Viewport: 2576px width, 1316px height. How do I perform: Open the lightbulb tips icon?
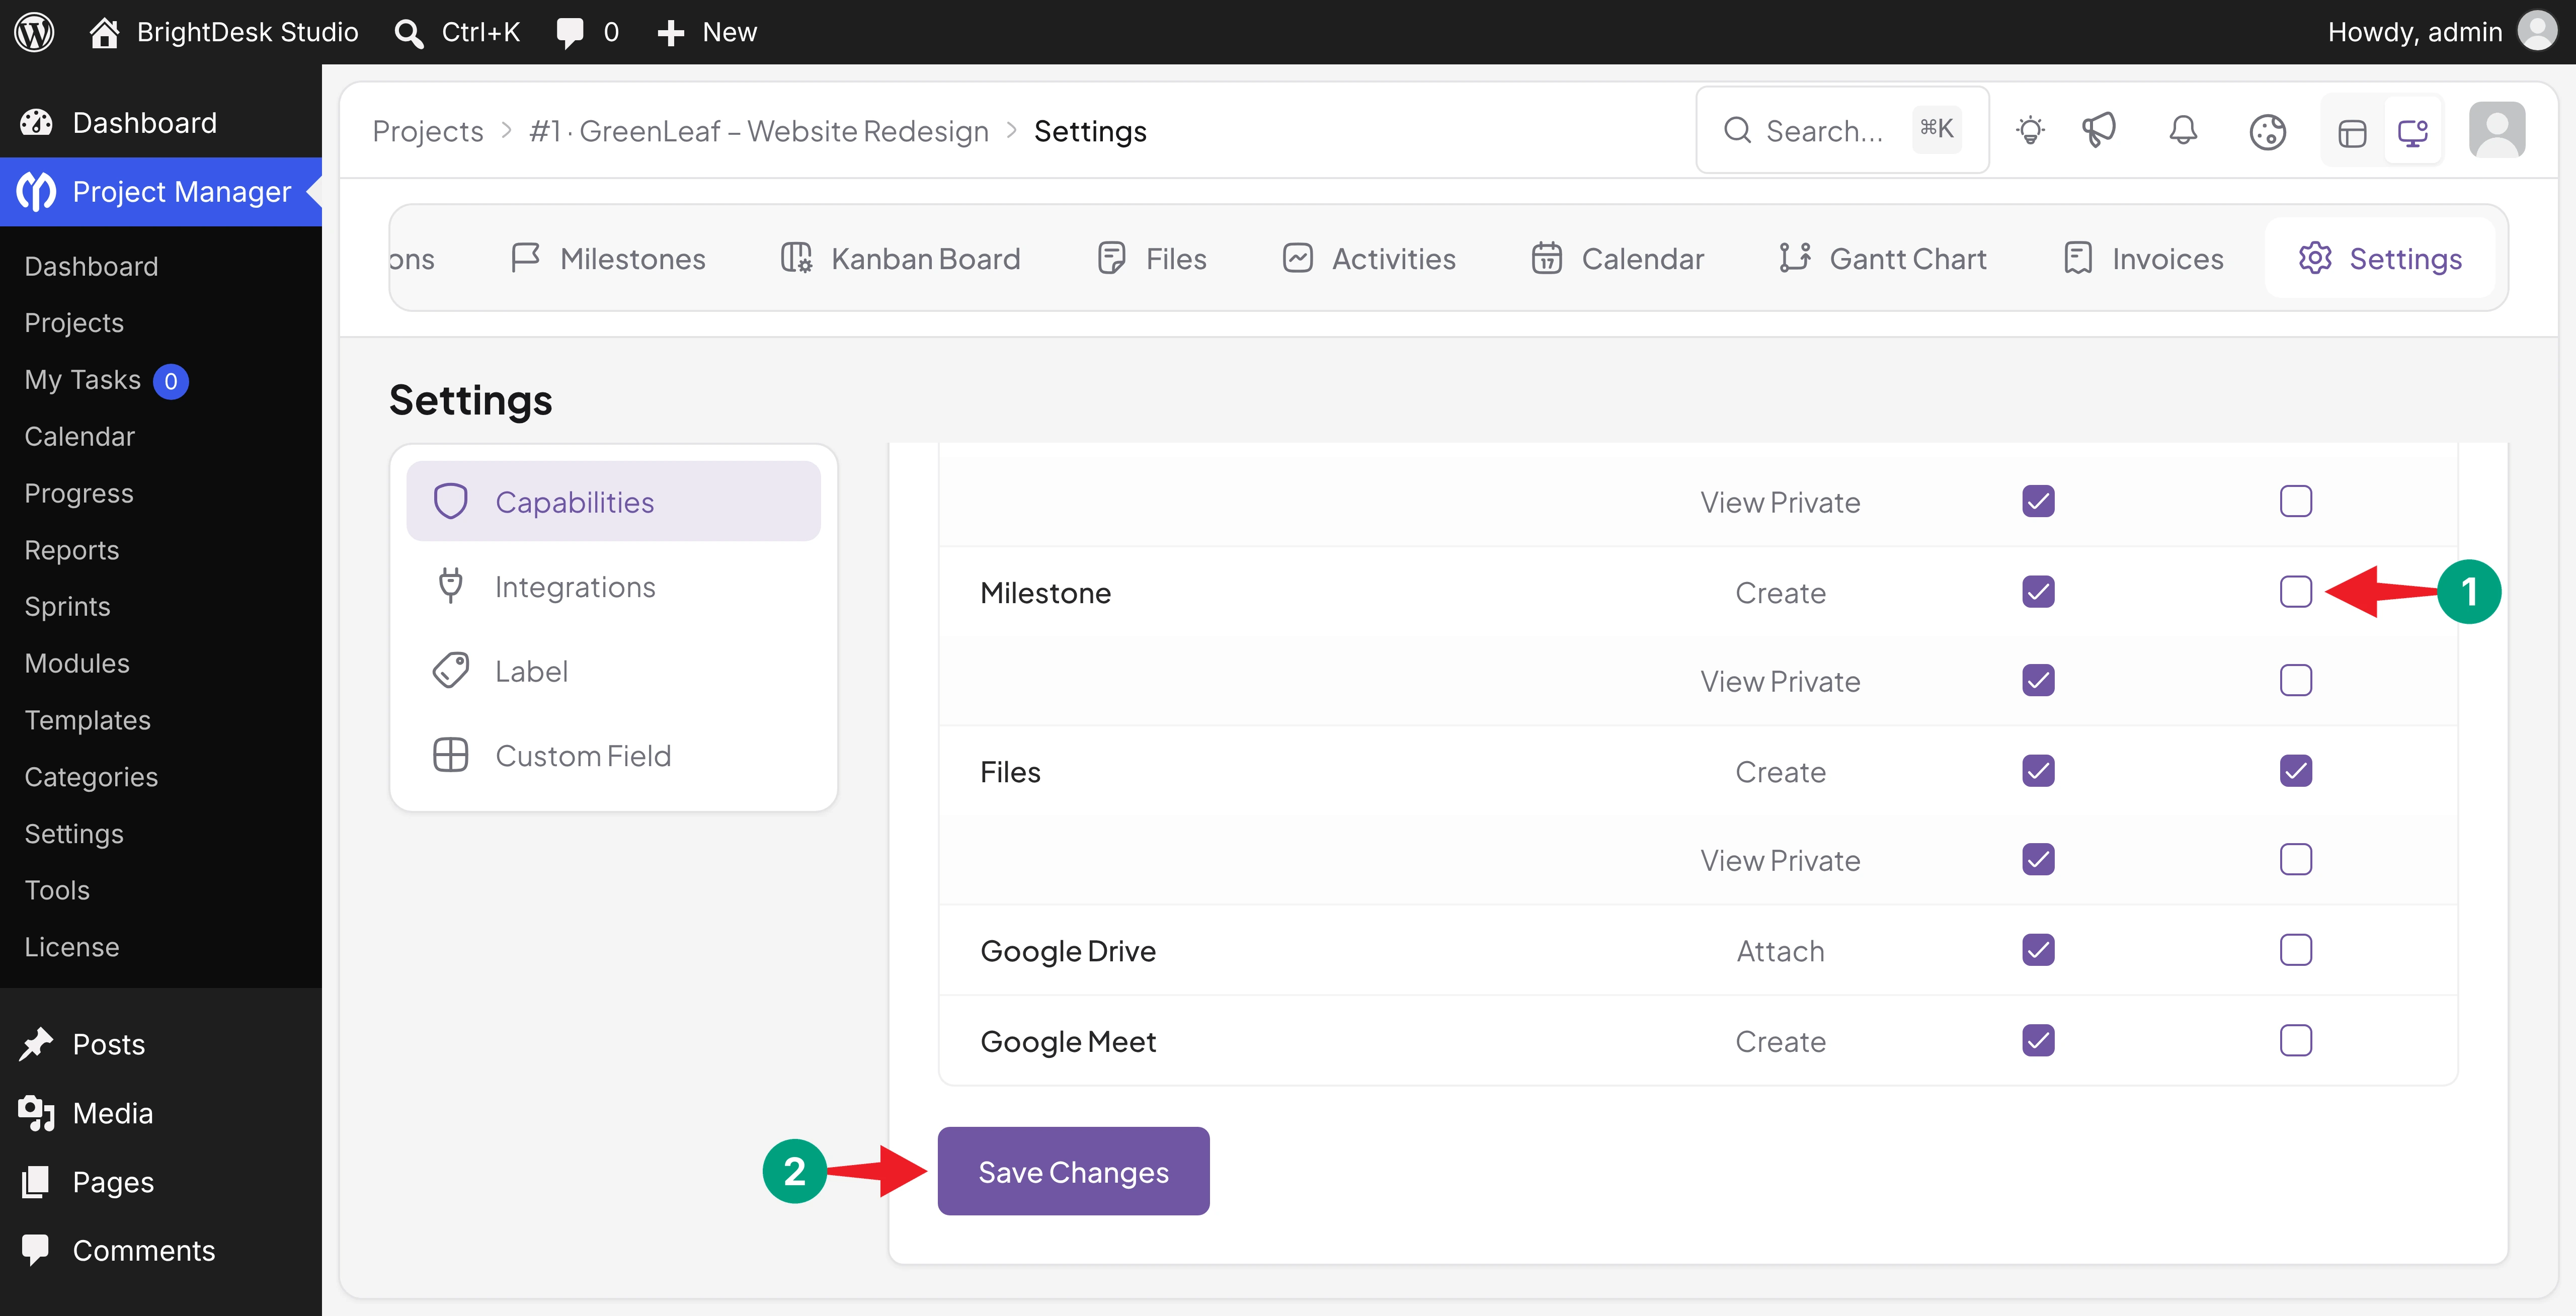tap(2030, 131)
